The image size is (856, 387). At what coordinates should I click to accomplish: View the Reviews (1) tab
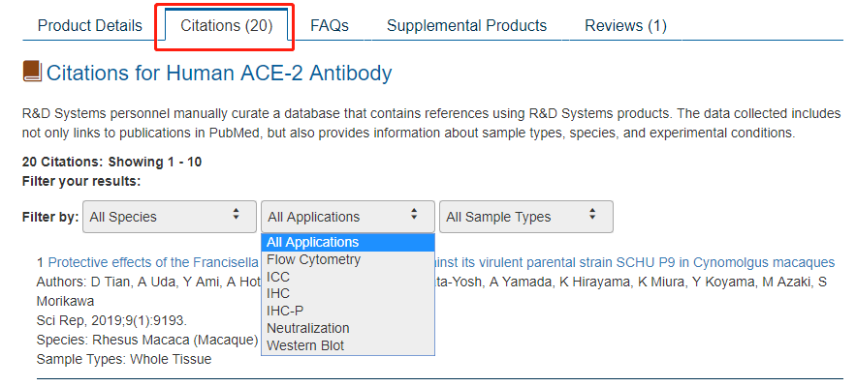625,25
